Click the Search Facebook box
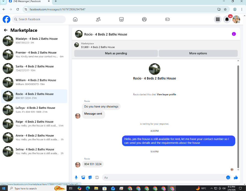 39,19
